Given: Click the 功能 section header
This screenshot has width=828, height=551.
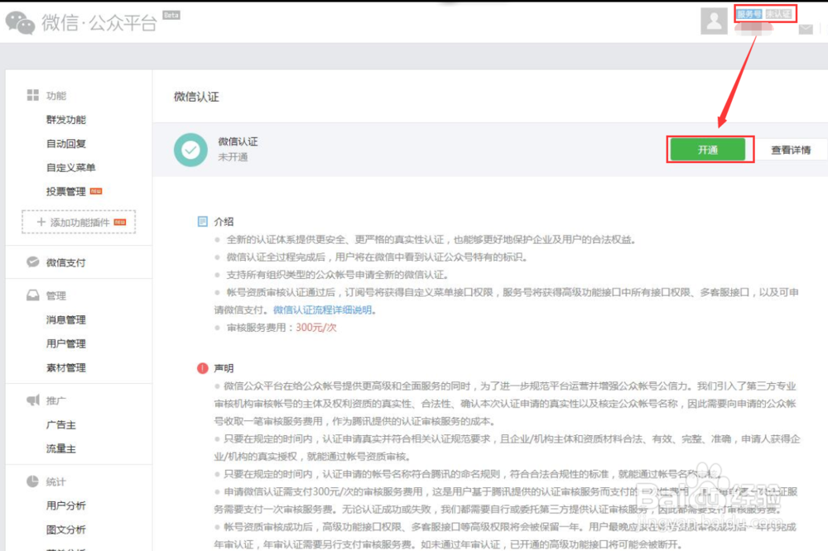Looking at the screenshot, I should pos(56,95).
